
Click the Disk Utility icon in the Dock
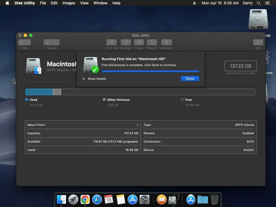(173, 200)
